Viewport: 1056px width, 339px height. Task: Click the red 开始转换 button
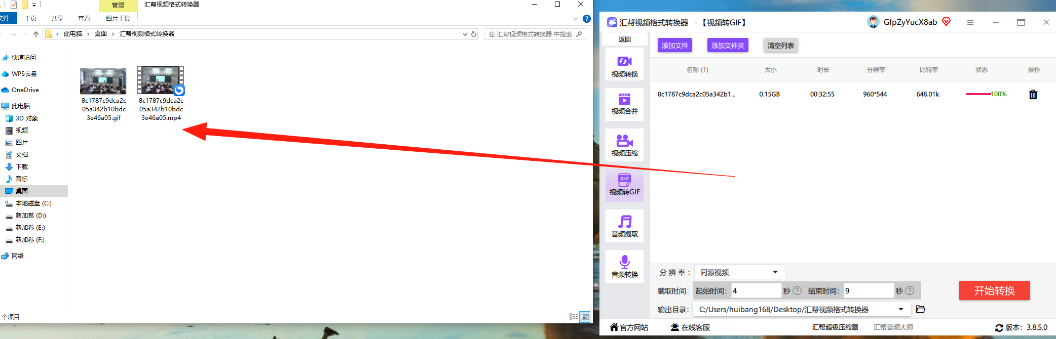pos(994,290)
